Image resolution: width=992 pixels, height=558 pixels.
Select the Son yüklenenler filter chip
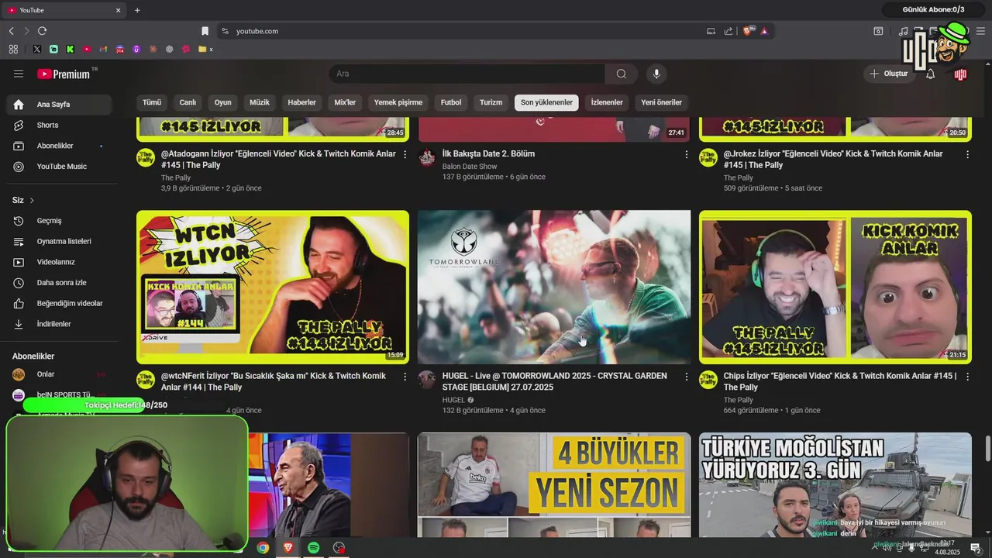click(x=546, y=102)
